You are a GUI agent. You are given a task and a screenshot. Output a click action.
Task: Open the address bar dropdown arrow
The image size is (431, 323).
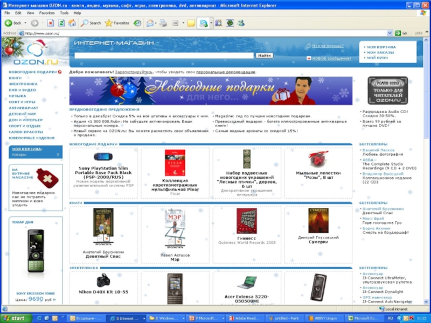coord(390,33)
